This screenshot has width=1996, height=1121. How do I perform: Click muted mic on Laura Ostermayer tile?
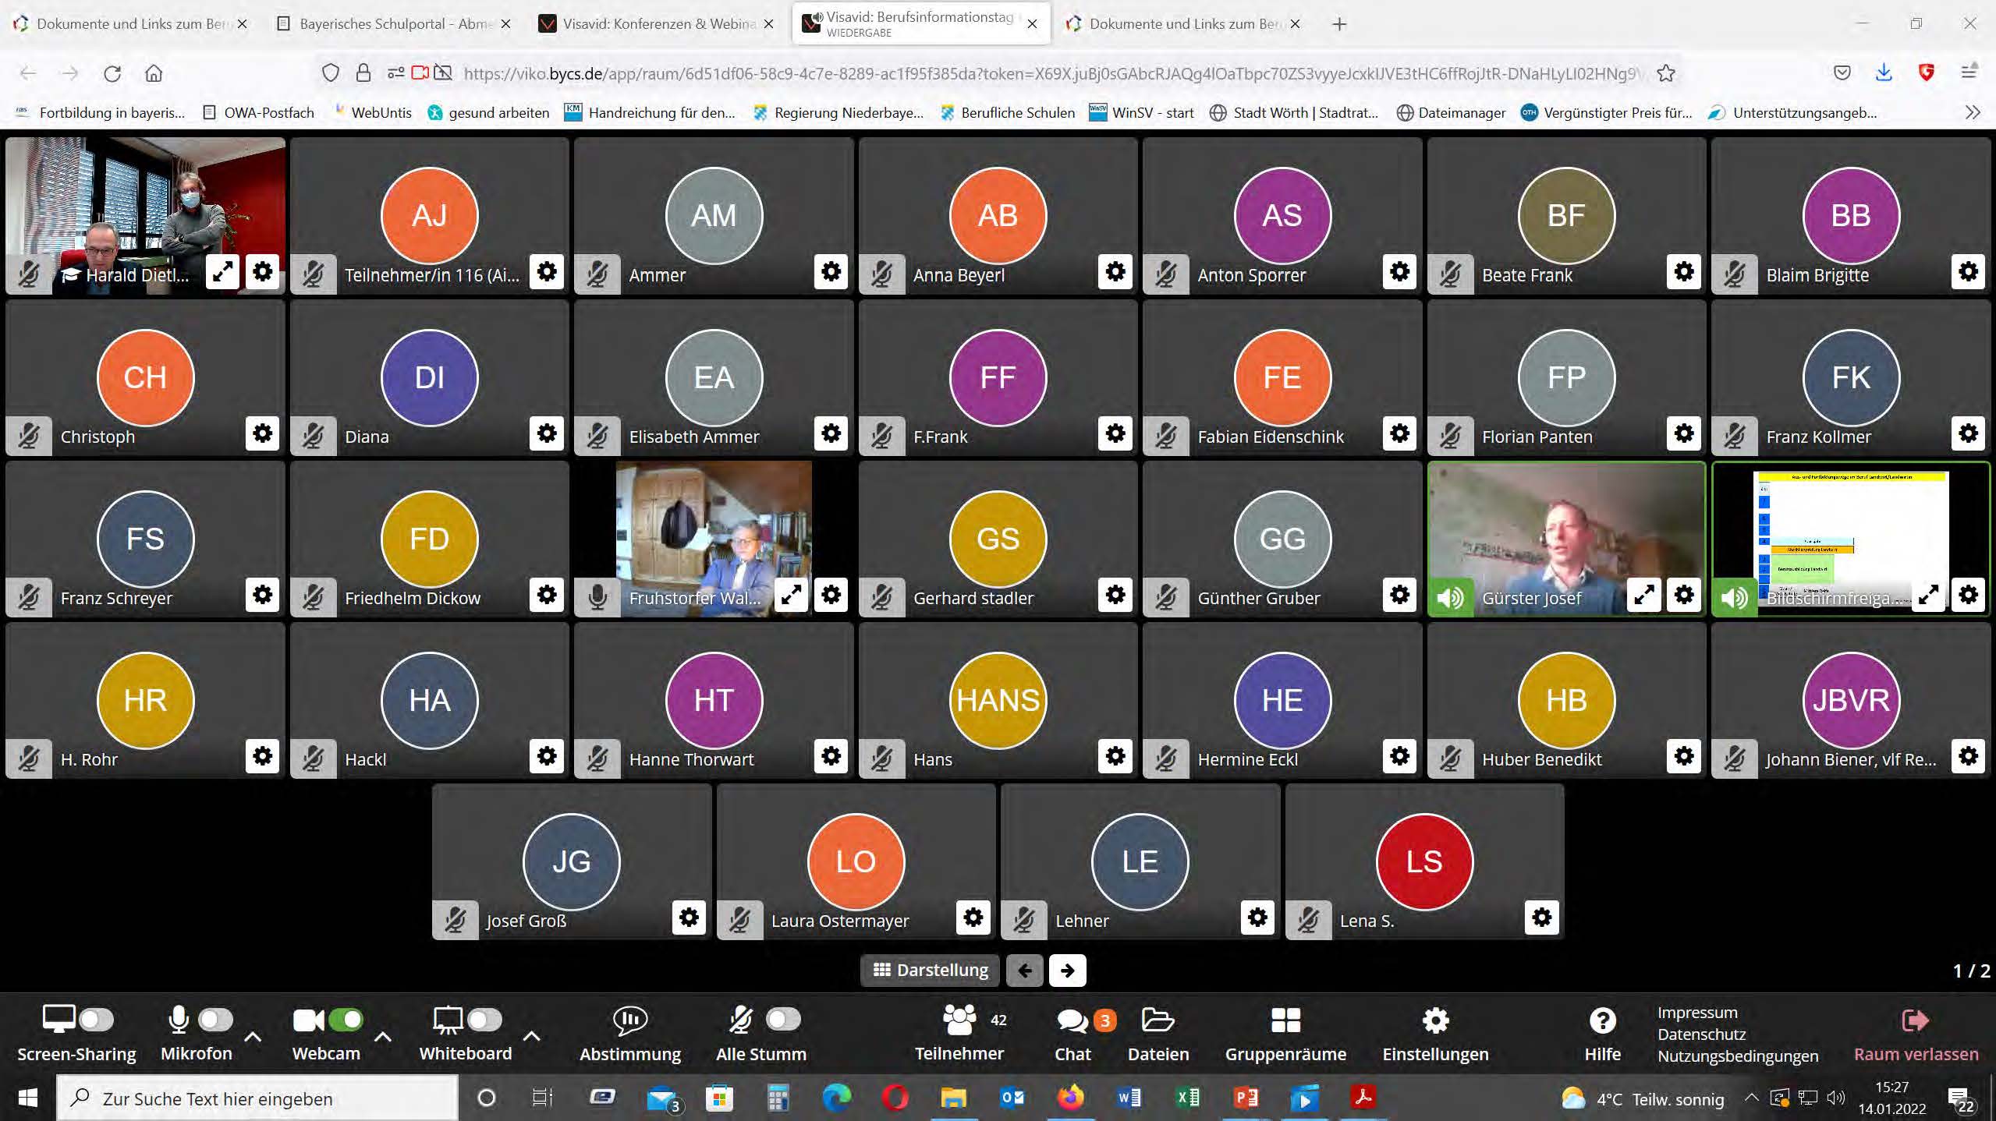point(739,919)
